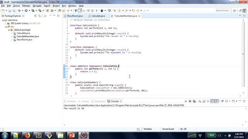This screenshot has width=248, height=139.
Task: Click the Back navigation arrow icon
Action: tap(138, 10)
